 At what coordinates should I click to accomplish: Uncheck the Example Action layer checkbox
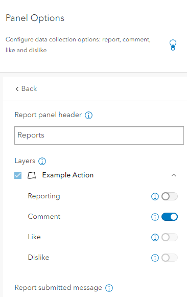pos(18,175)
